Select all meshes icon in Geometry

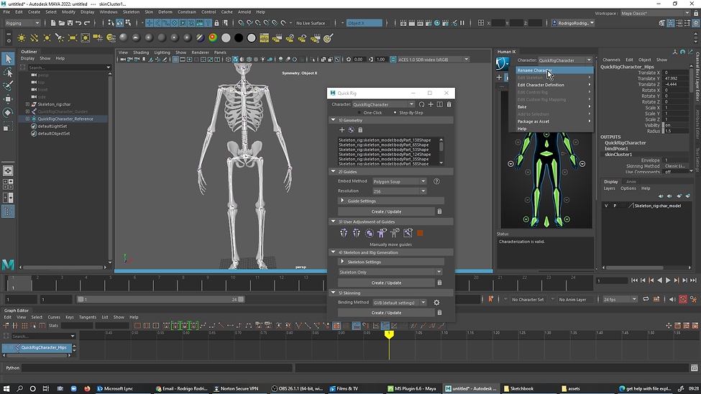(x=351, y=129)
